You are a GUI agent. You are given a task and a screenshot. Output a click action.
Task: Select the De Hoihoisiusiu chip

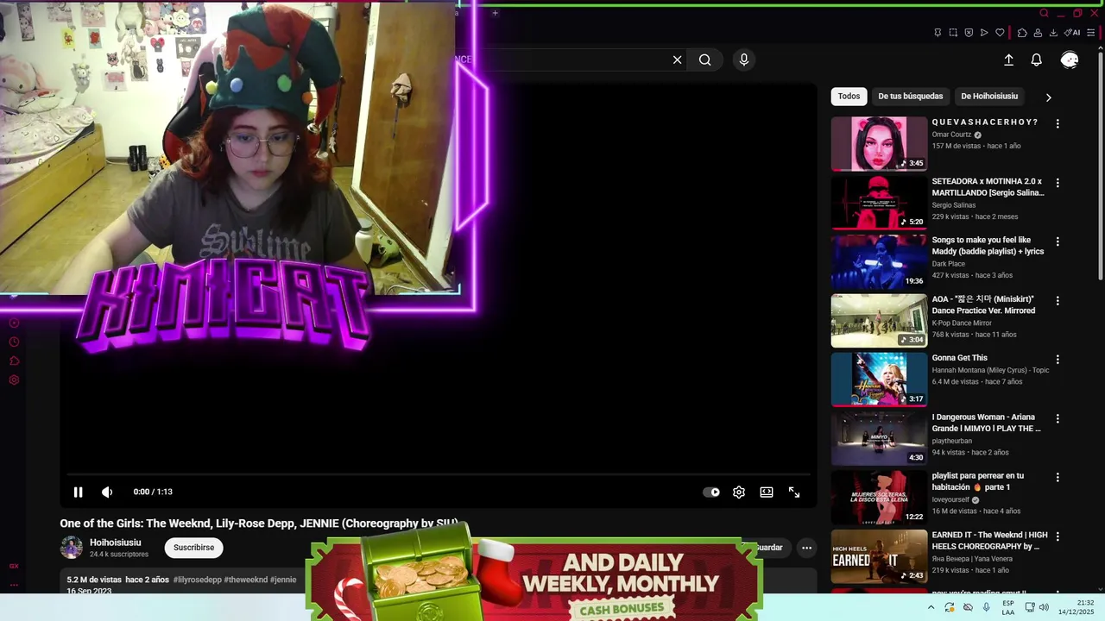[989, 96]
